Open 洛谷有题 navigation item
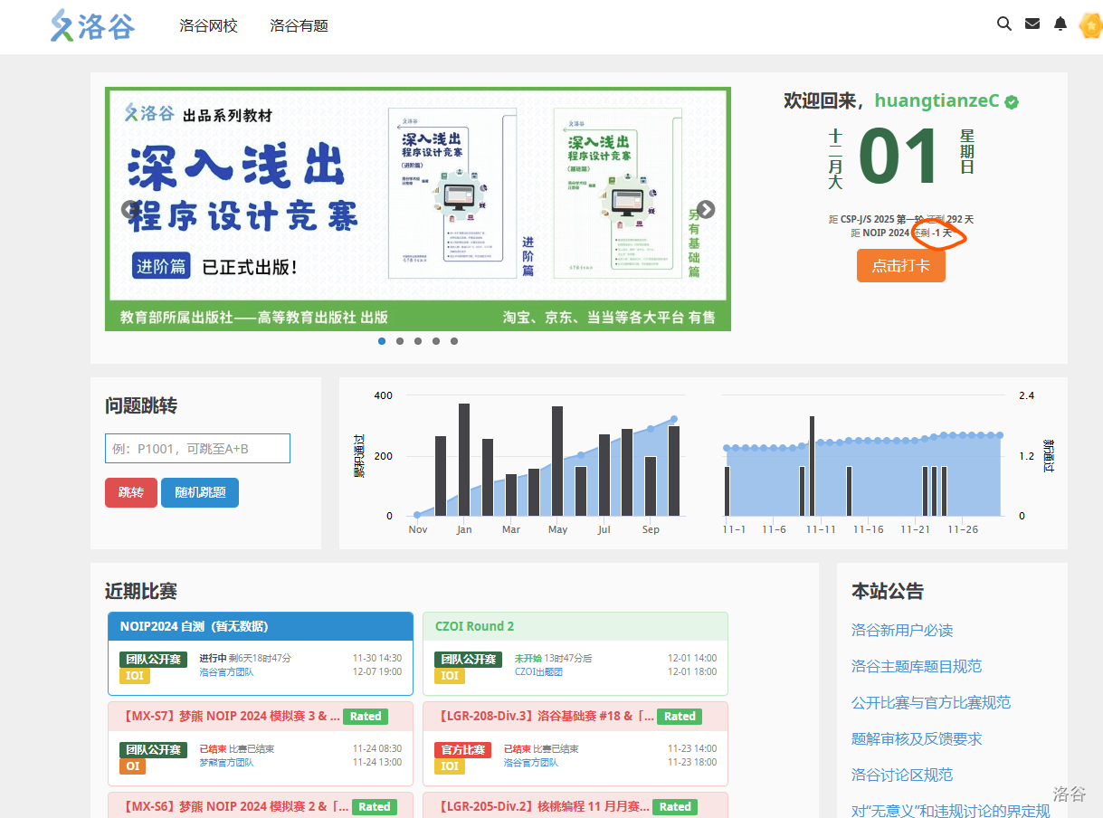 click(299, 26)
